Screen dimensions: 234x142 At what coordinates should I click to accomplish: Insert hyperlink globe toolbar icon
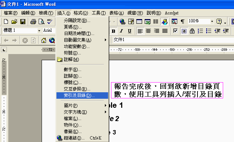[123, 22]
